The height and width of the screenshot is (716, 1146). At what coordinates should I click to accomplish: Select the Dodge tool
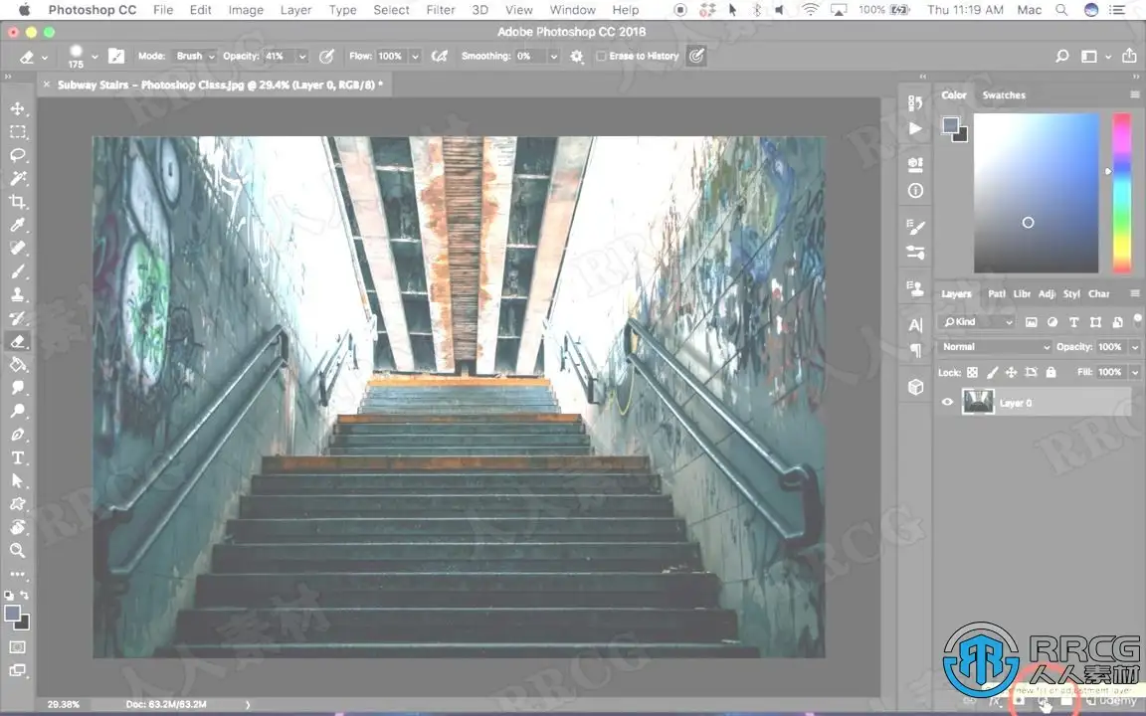pyautogui.click(x=18, y=411)
